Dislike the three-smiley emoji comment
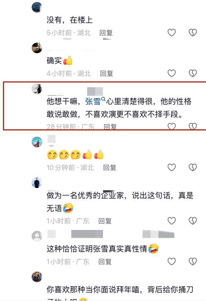This screenshot has width=206, height=301. pos(192,167)
